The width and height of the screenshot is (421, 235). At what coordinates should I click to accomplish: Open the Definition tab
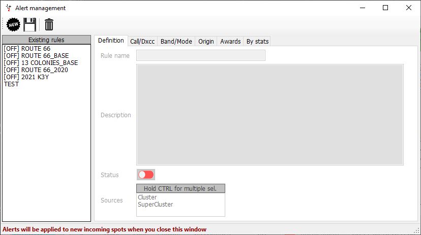coord(111,41)
